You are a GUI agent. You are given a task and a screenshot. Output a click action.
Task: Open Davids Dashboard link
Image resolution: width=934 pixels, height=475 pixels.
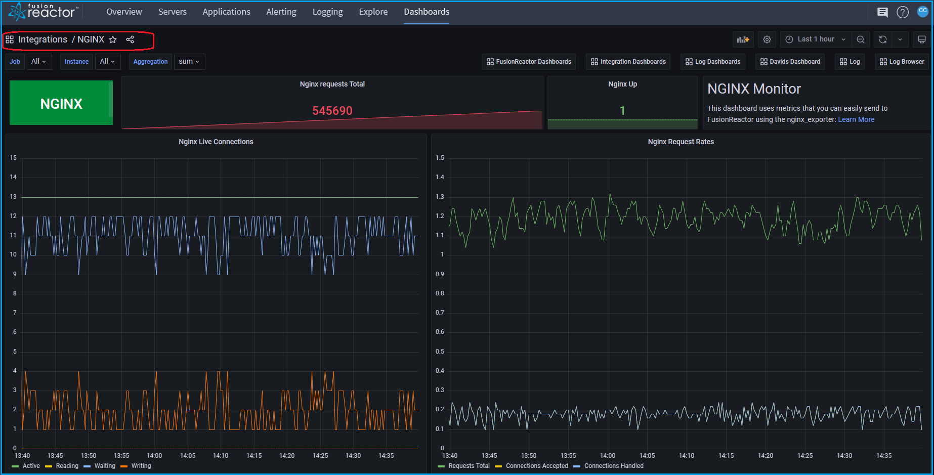click(x=790, y=62)
